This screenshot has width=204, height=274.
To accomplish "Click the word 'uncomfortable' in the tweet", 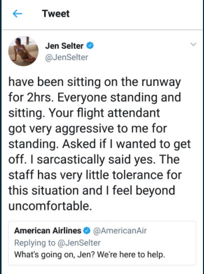I will [x=49, y=205].
